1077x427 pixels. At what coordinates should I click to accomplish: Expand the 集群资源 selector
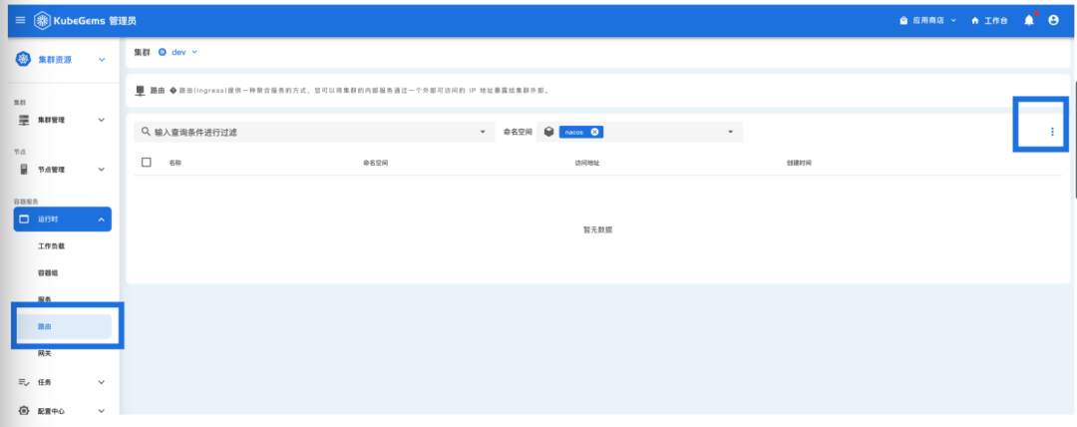(102, 60)
